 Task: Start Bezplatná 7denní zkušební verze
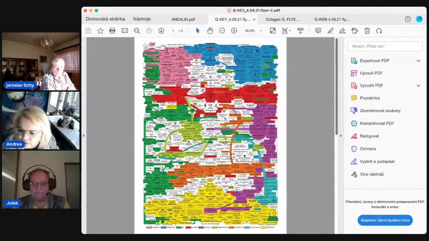pos(385,220)
